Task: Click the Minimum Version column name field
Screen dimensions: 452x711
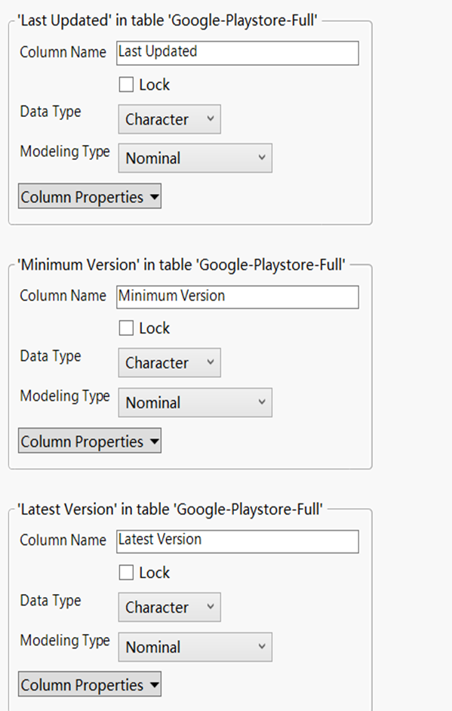Action: (x=238, y=297)
